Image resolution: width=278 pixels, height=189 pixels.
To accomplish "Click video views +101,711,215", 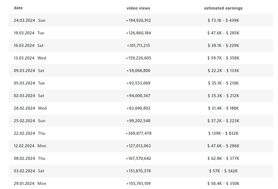I will pos(138,46).
